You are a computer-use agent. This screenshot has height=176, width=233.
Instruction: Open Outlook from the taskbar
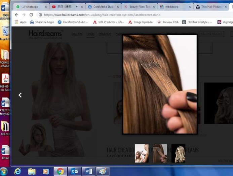(x=74, y=171)
